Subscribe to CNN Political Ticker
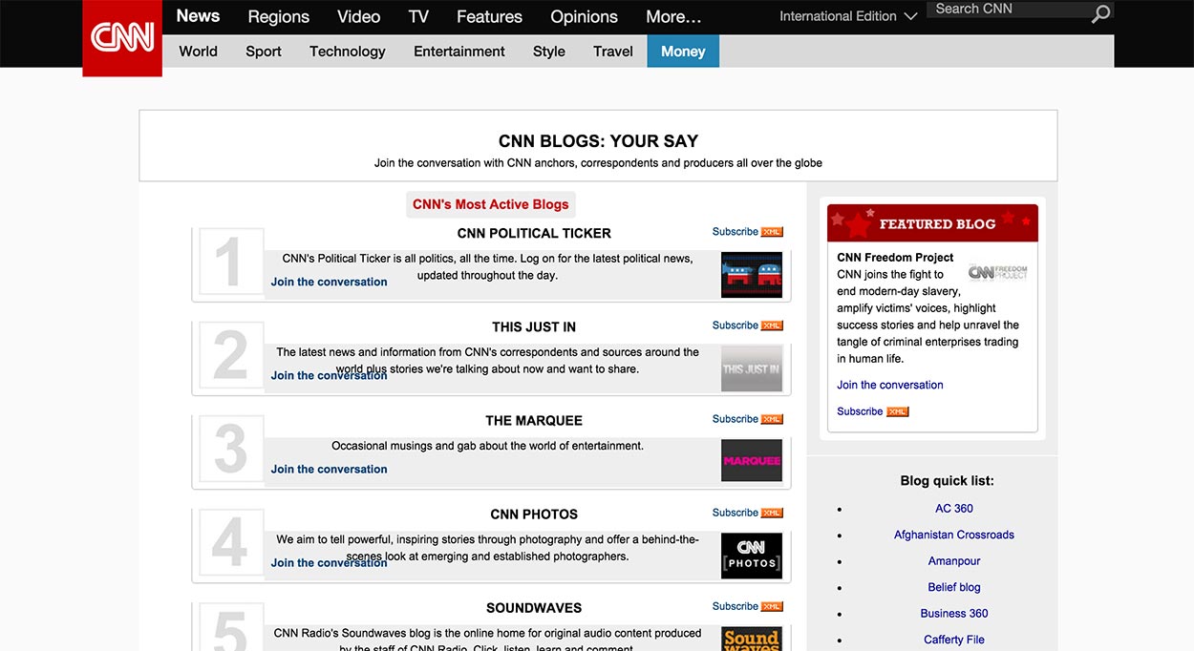The image size is (1194, 651). 736,232
